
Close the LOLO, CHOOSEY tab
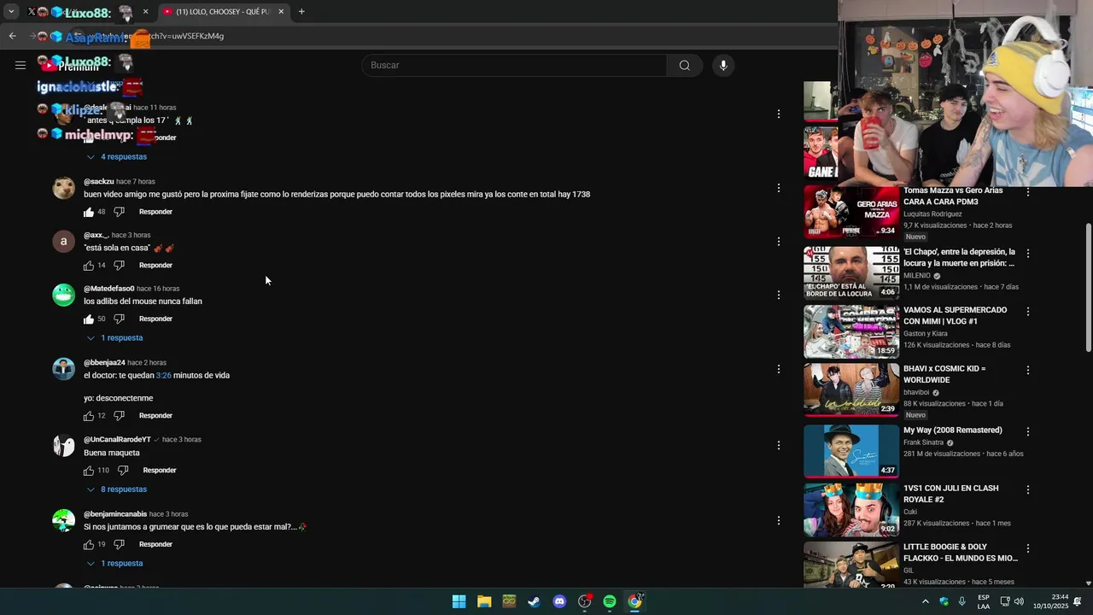click(281, 12)
